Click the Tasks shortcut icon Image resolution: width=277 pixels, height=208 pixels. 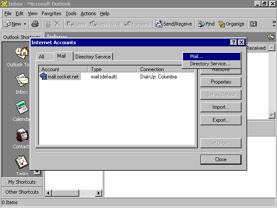(x=22, y=162)
